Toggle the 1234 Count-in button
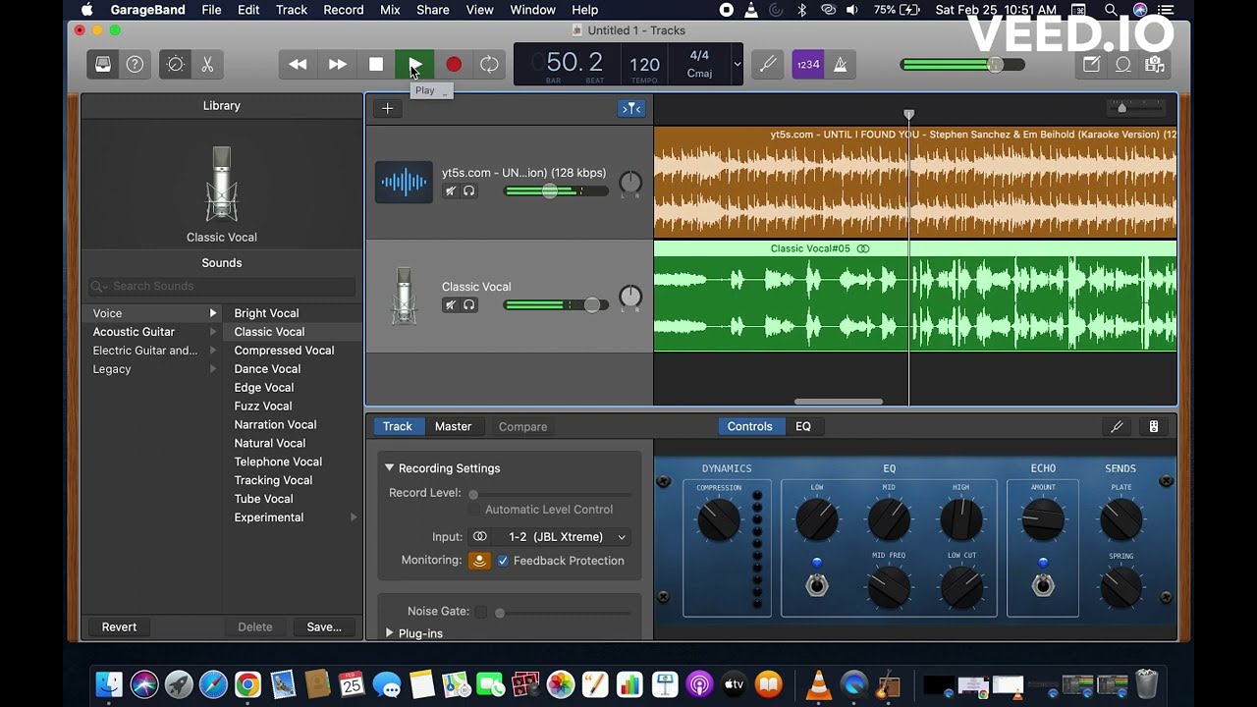1257x707 pixels. (x=807, y=65)
